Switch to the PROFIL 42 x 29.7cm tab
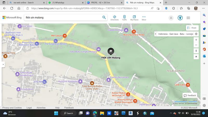Screen dimensions: 208x117 point(104,3)
